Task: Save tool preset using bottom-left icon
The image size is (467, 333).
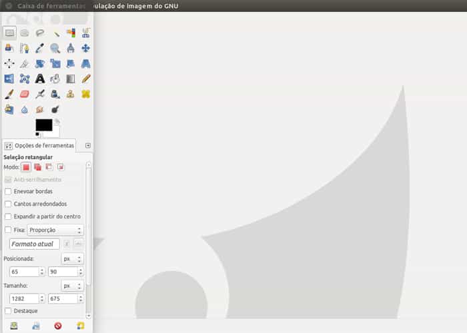Action: (x=14, y=326)
